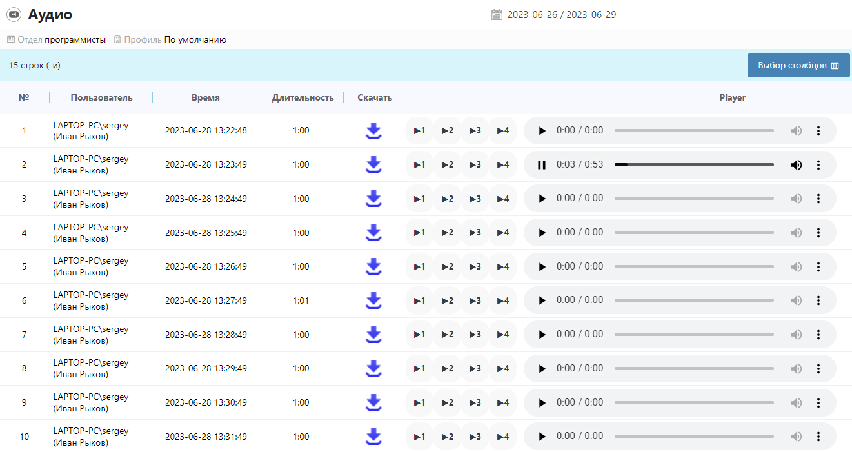Download the 13:27:49 audio recording
852x452 pixels.
pyautogui.click(x=373, y=300)
